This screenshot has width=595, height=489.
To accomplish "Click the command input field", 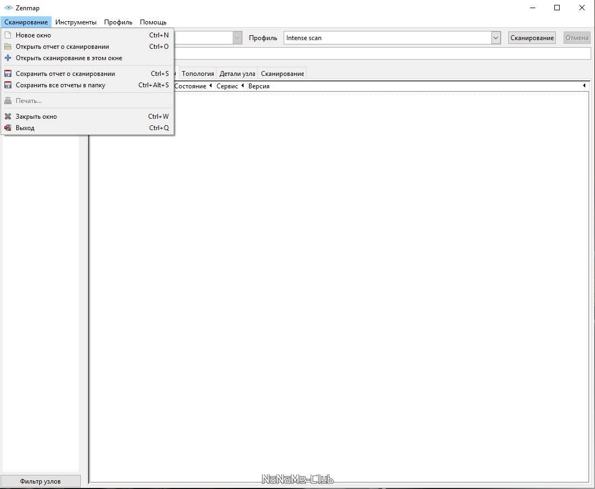I will [382, 54].
